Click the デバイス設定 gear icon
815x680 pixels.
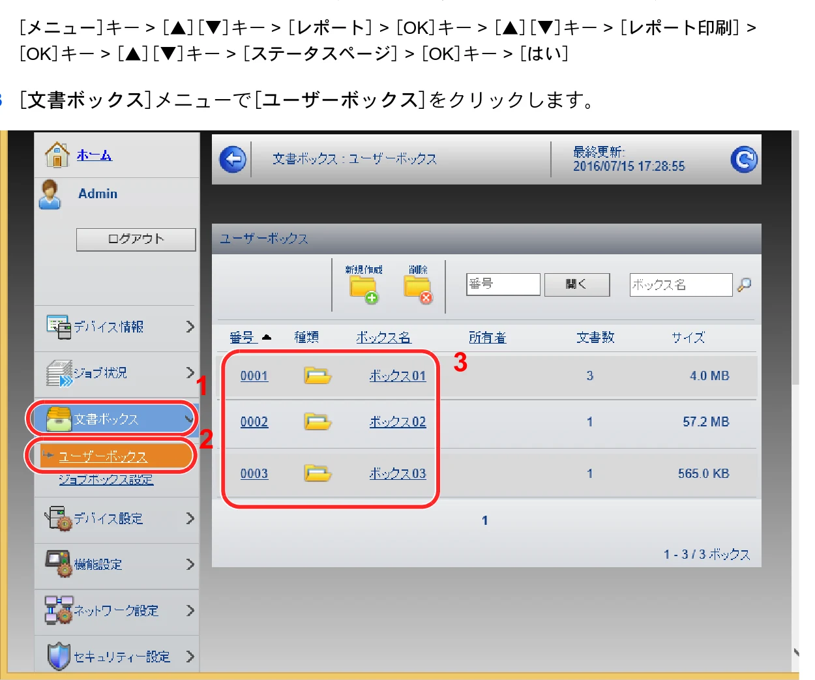pyautogui.click(x=58, y=518)
